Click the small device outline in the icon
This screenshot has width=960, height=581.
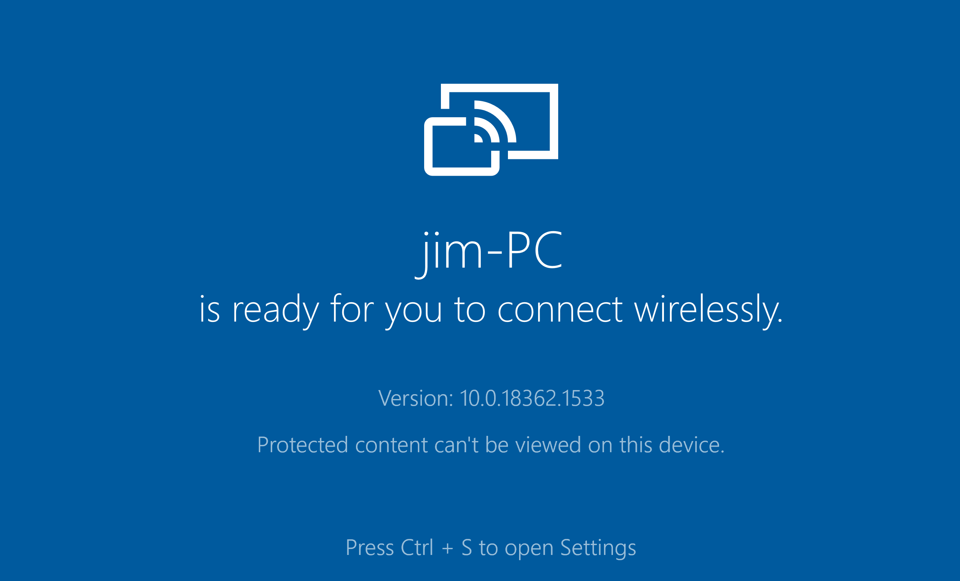point(462,146)
